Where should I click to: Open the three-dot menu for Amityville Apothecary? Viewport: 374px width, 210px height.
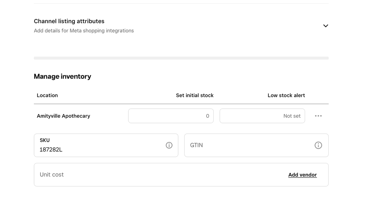[x=318, y=116]
